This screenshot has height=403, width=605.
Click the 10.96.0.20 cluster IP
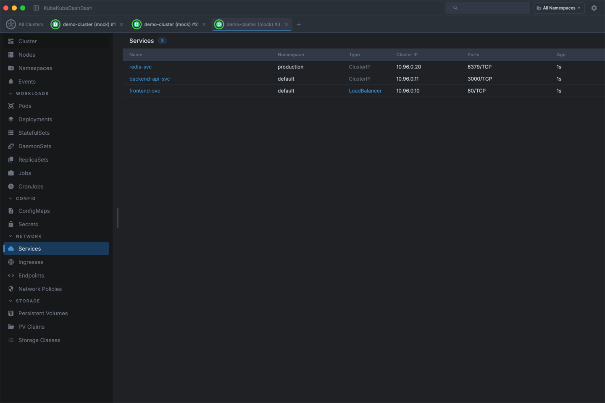[x=408, y=67]
